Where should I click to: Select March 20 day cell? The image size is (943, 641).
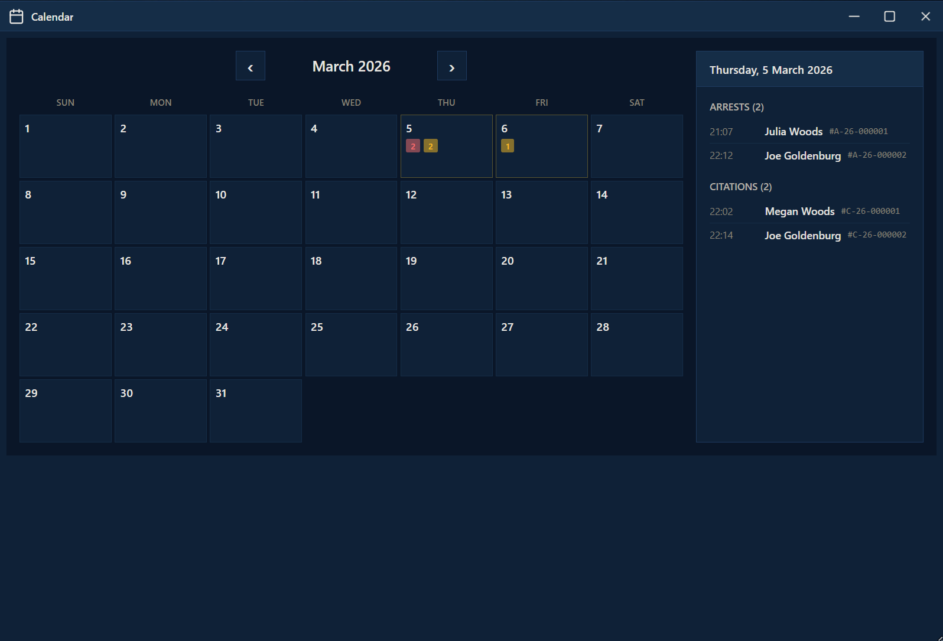pos(541,279)
